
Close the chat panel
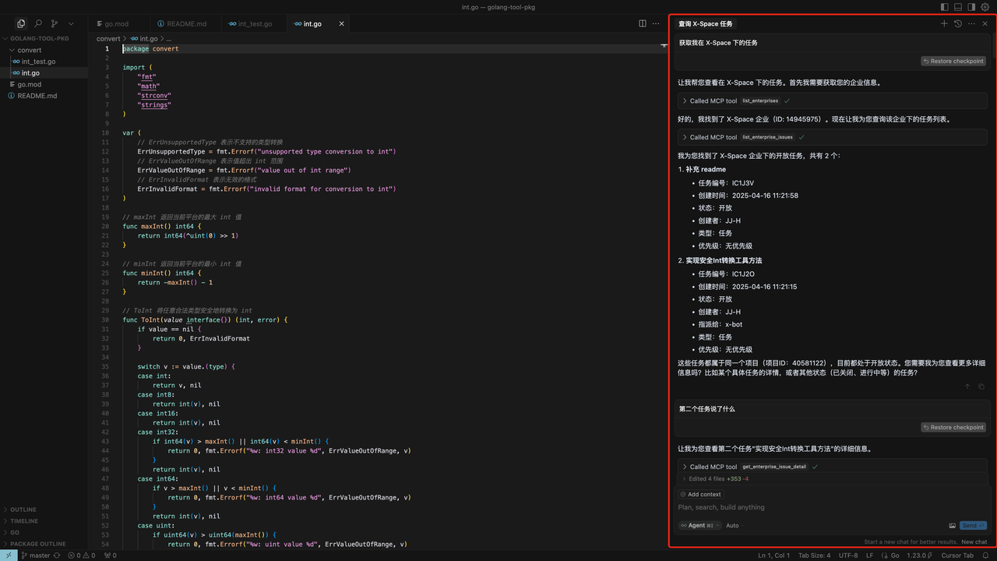pos(985,24)
